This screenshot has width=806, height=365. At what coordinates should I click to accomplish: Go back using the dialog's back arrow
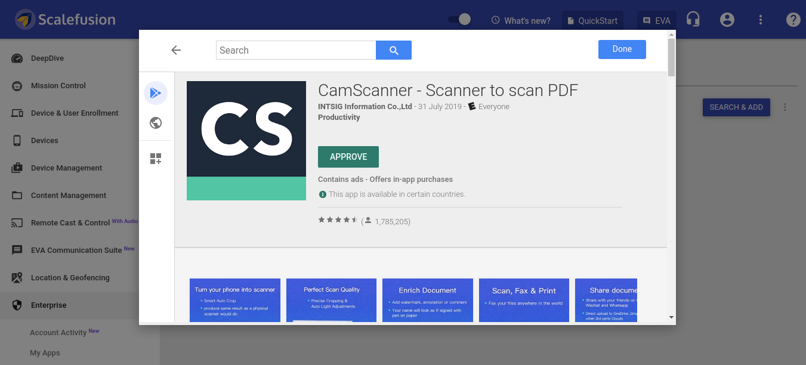[x=176, y=50]
